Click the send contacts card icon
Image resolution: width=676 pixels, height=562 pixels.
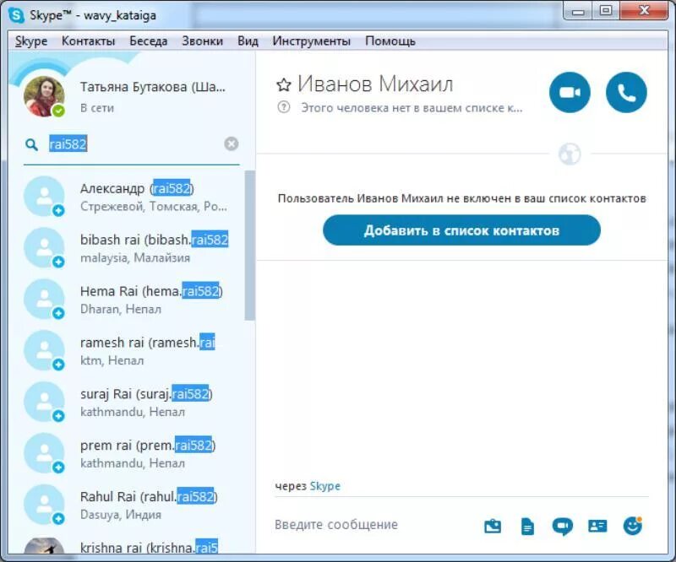[597, 526]
